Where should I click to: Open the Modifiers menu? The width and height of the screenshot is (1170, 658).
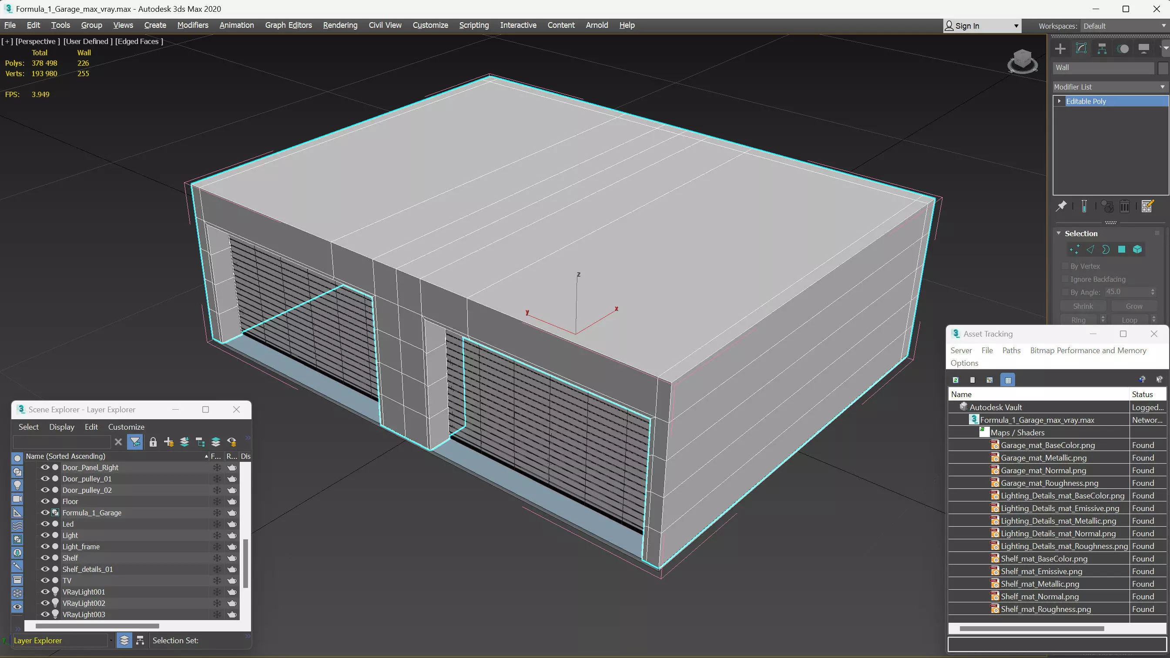click(193, 25)
